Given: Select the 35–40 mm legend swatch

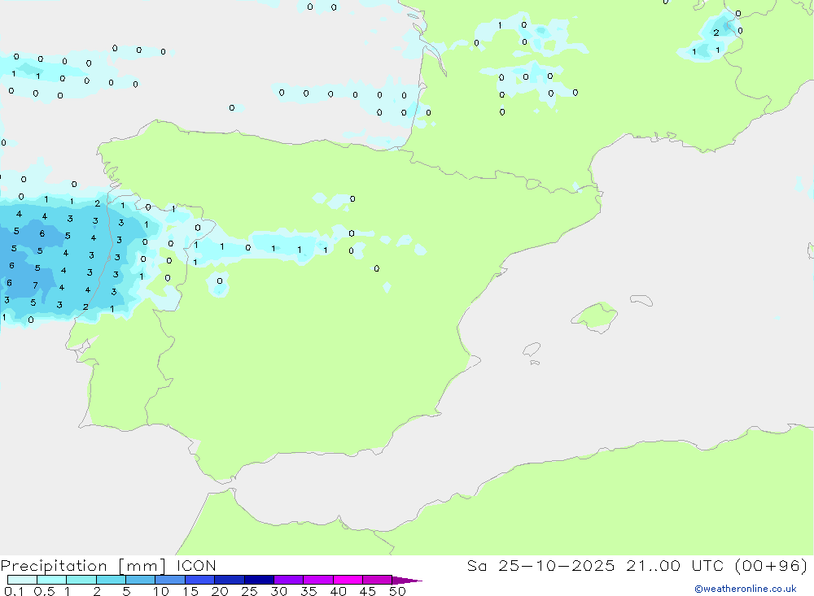Looking at the screenshot, I should 318,580.
